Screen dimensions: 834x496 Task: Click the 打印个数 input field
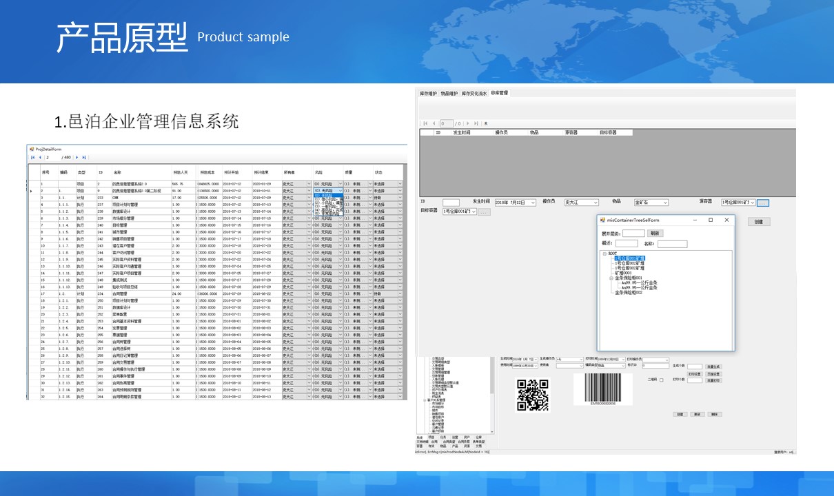tap(695, 380)
